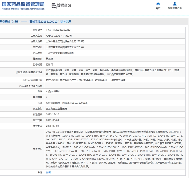The height and width of the screenshot is (179, 189).
Task: Click the 注册证编号 row label
Action: (36, 30)
